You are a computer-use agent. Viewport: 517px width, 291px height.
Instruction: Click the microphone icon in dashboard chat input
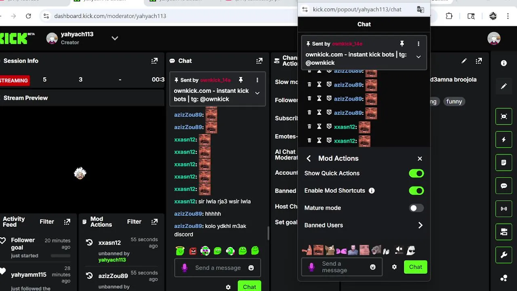[185, 268]
